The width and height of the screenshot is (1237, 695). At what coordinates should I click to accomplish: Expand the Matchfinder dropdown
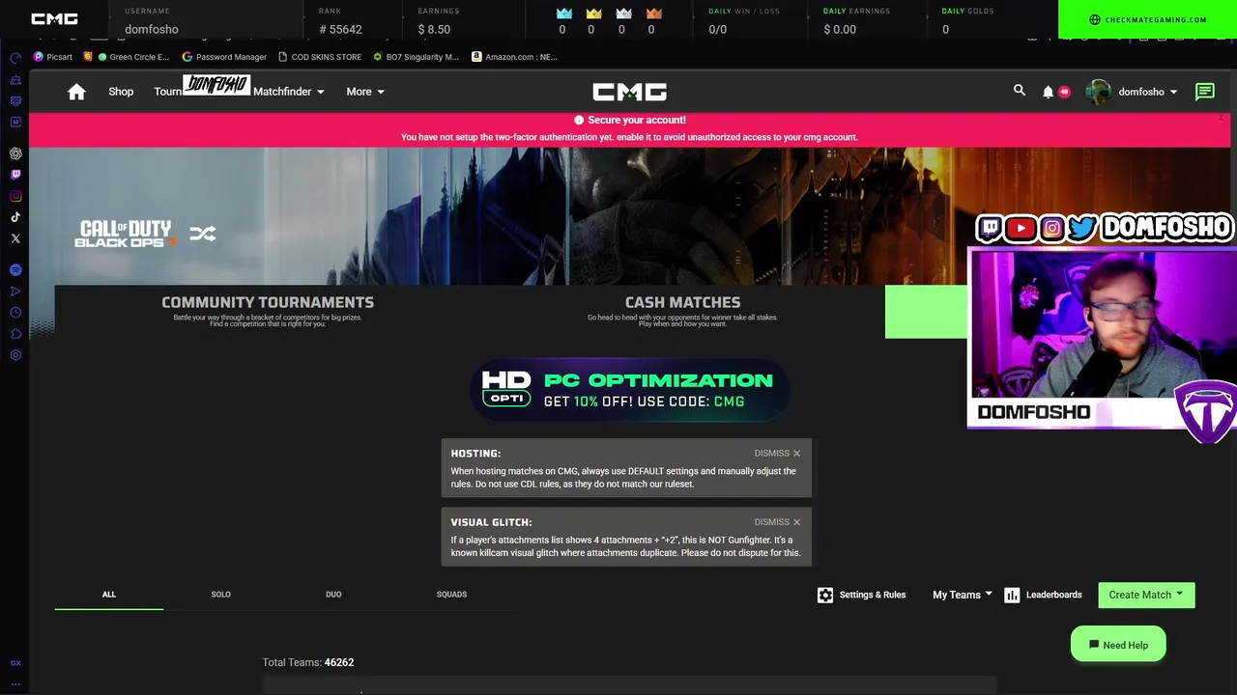289,92
